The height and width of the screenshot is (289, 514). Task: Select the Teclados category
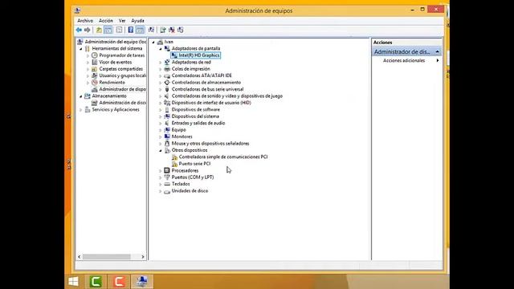pos(181,184)
